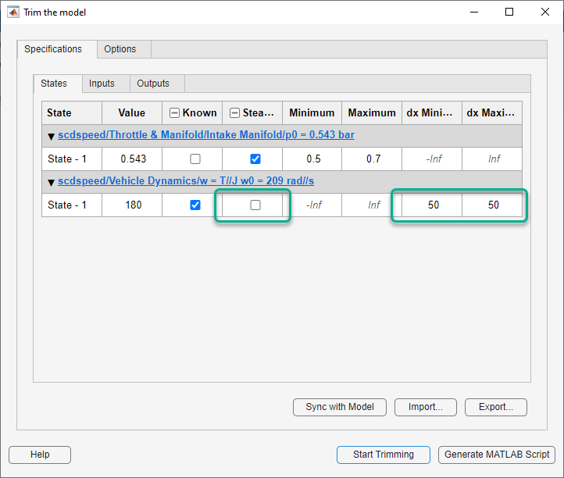This screenshot has width=564, height=478.
Task: Click the dx Minimum -Inf cell for Intake Manifold
Action: (x=432, y=159)
